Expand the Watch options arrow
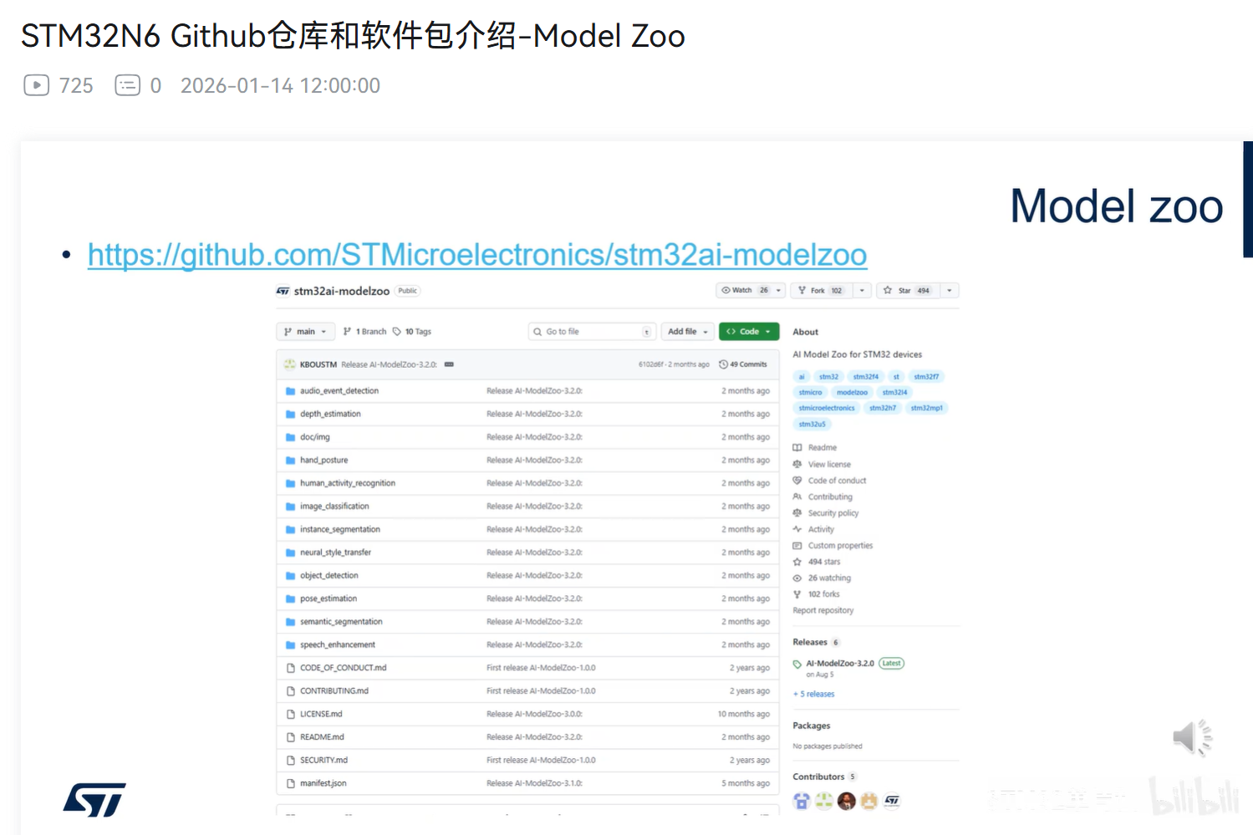 pyautogui.click(x=779, y=291)
